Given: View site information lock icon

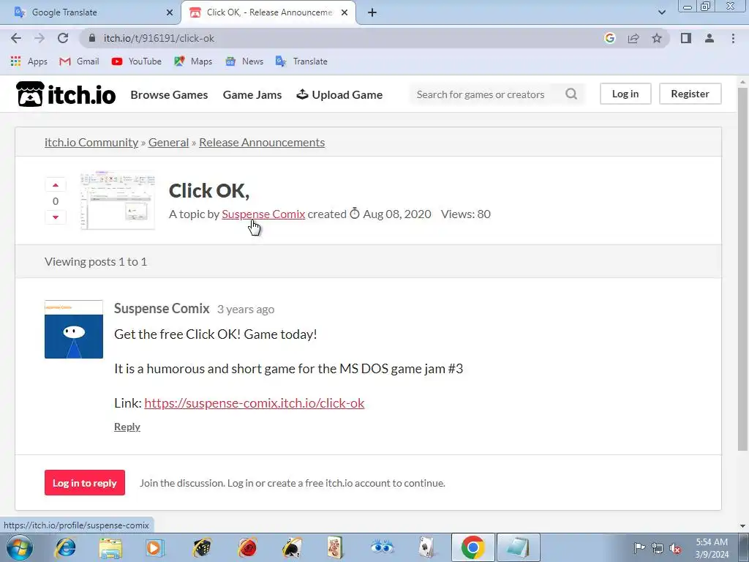Looking at the screenshot, I should 92,38.
